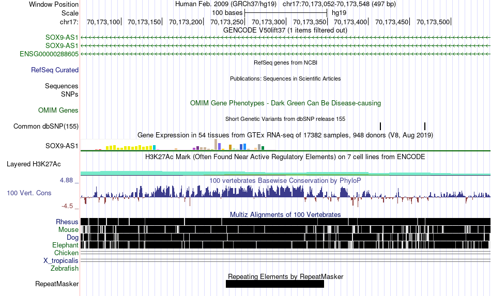Image resolution: width=491 pixels, height=296 pixels.
Task: Click coordinate range chr17:70,173,052-70,173,548 (497 bp)
Action: pos(339,4)
